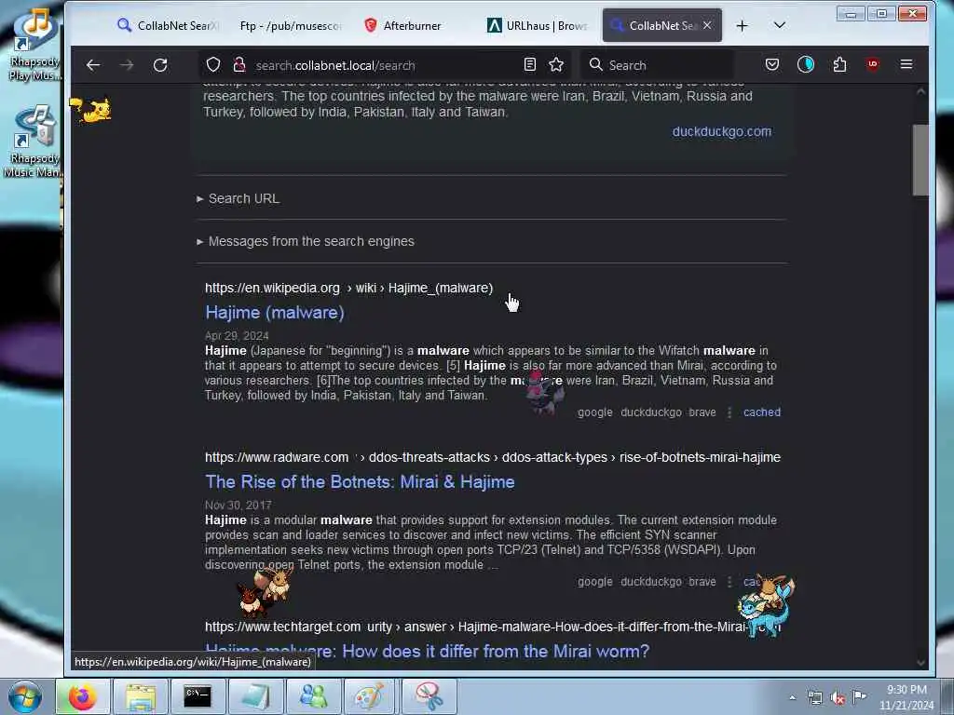The height and width of the screenshot is (715, 954).
Task: Open the duckduckgo.com source link
Action: 722,131
